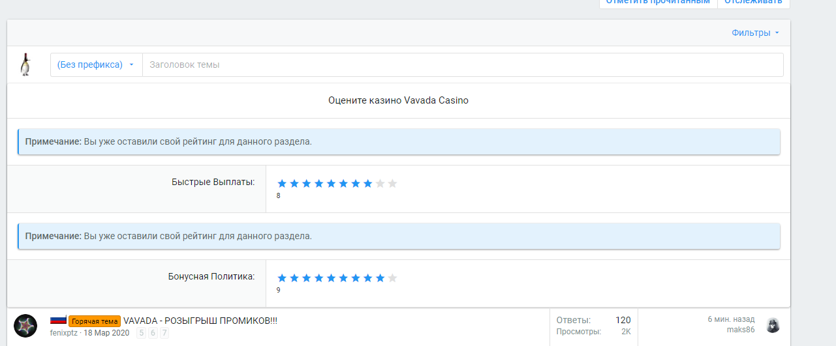
Task: Open fenixptz's avatar in thread row
Action: [25, 325]
